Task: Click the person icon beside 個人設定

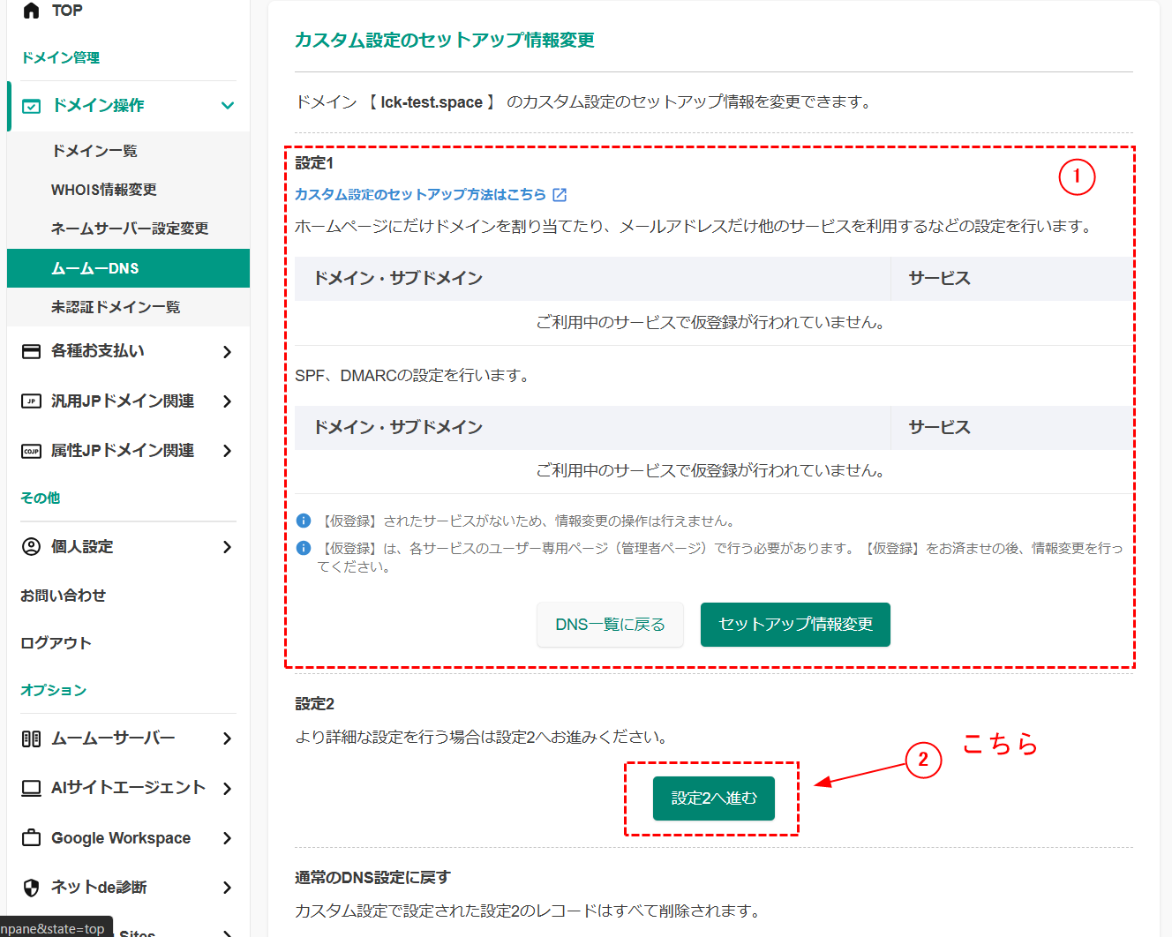Action: [x=31, y=546]
